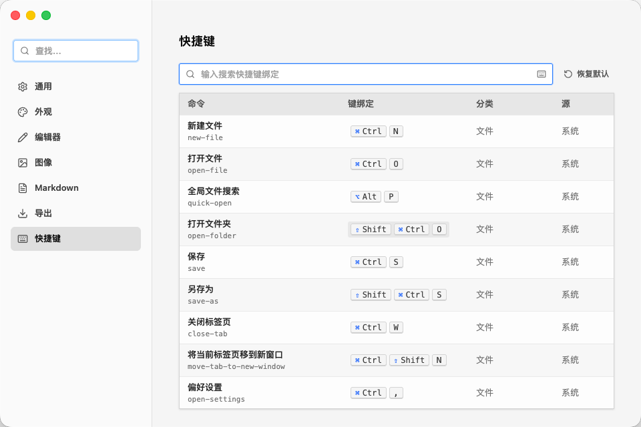Image resolution: width=641 pixels, height=427 pixels.
Task: Select the 打开文件 command text
Action: tap(205, 159)
